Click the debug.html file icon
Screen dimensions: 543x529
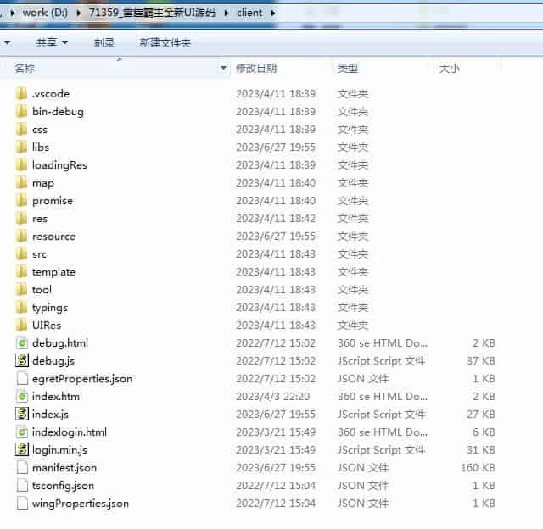(22, 343)
